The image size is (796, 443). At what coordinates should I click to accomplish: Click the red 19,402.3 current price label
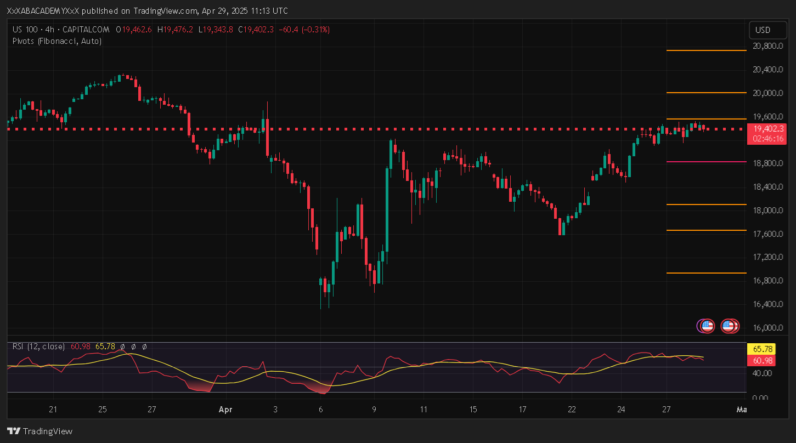[x=768, y=129]
